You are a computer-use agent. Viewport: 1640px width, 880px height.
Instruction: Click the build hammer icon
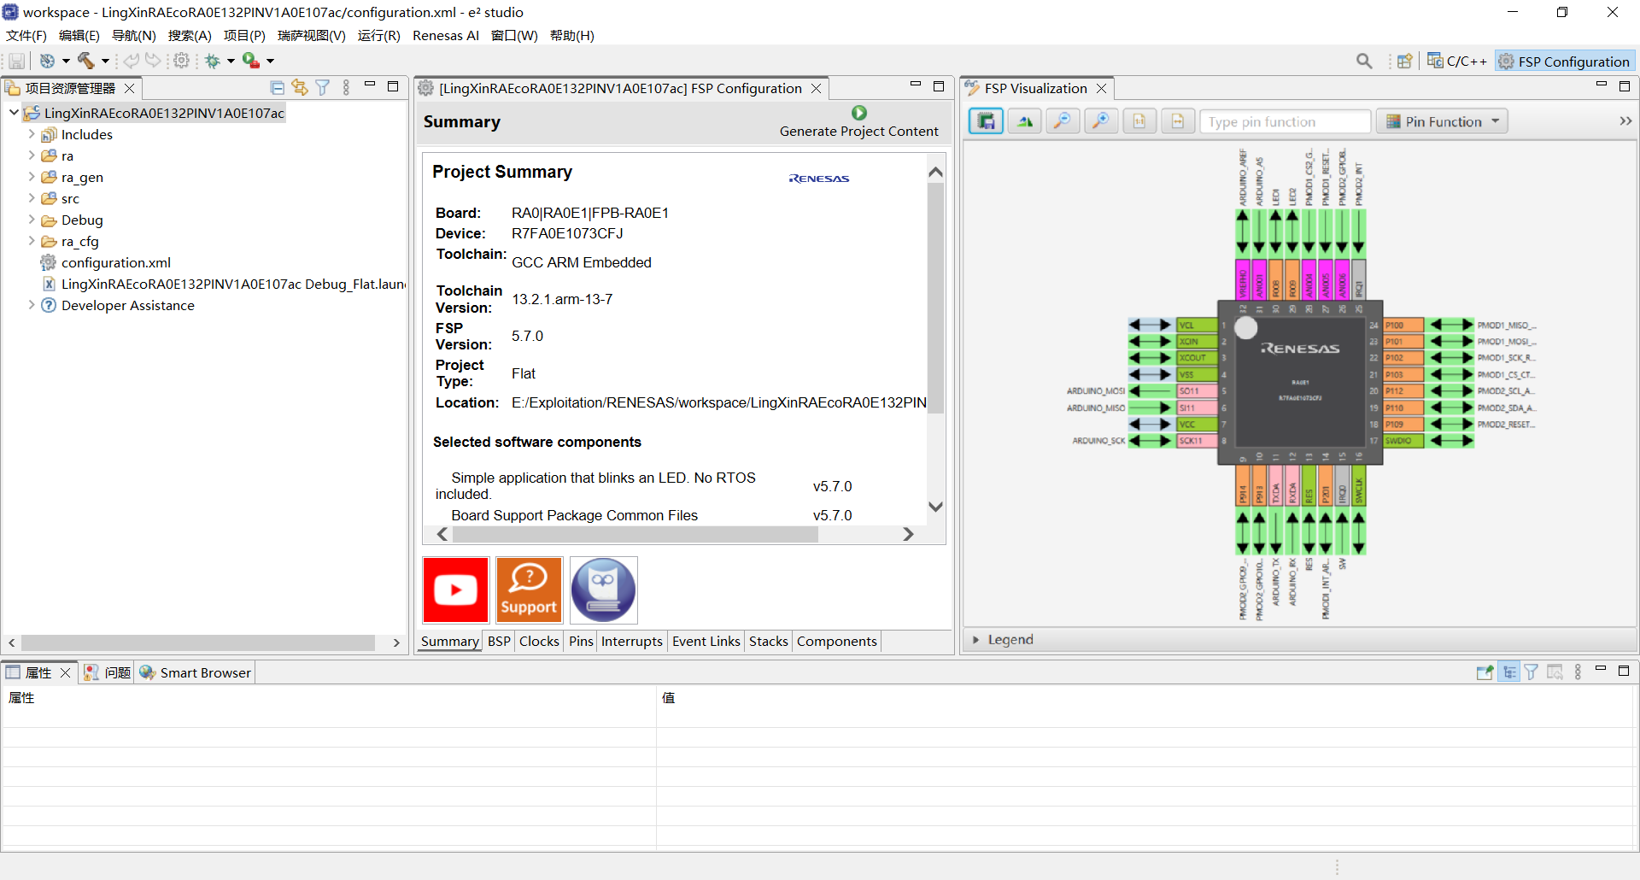click(x=86, y=61)
